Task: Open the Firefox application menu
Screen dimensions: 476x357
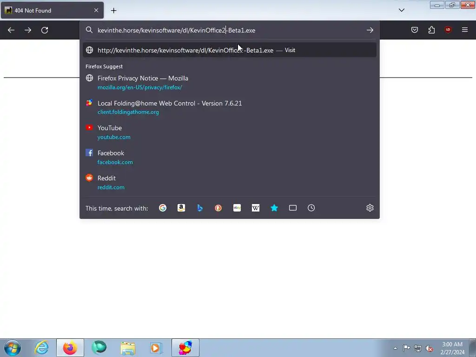Action: 465,30
